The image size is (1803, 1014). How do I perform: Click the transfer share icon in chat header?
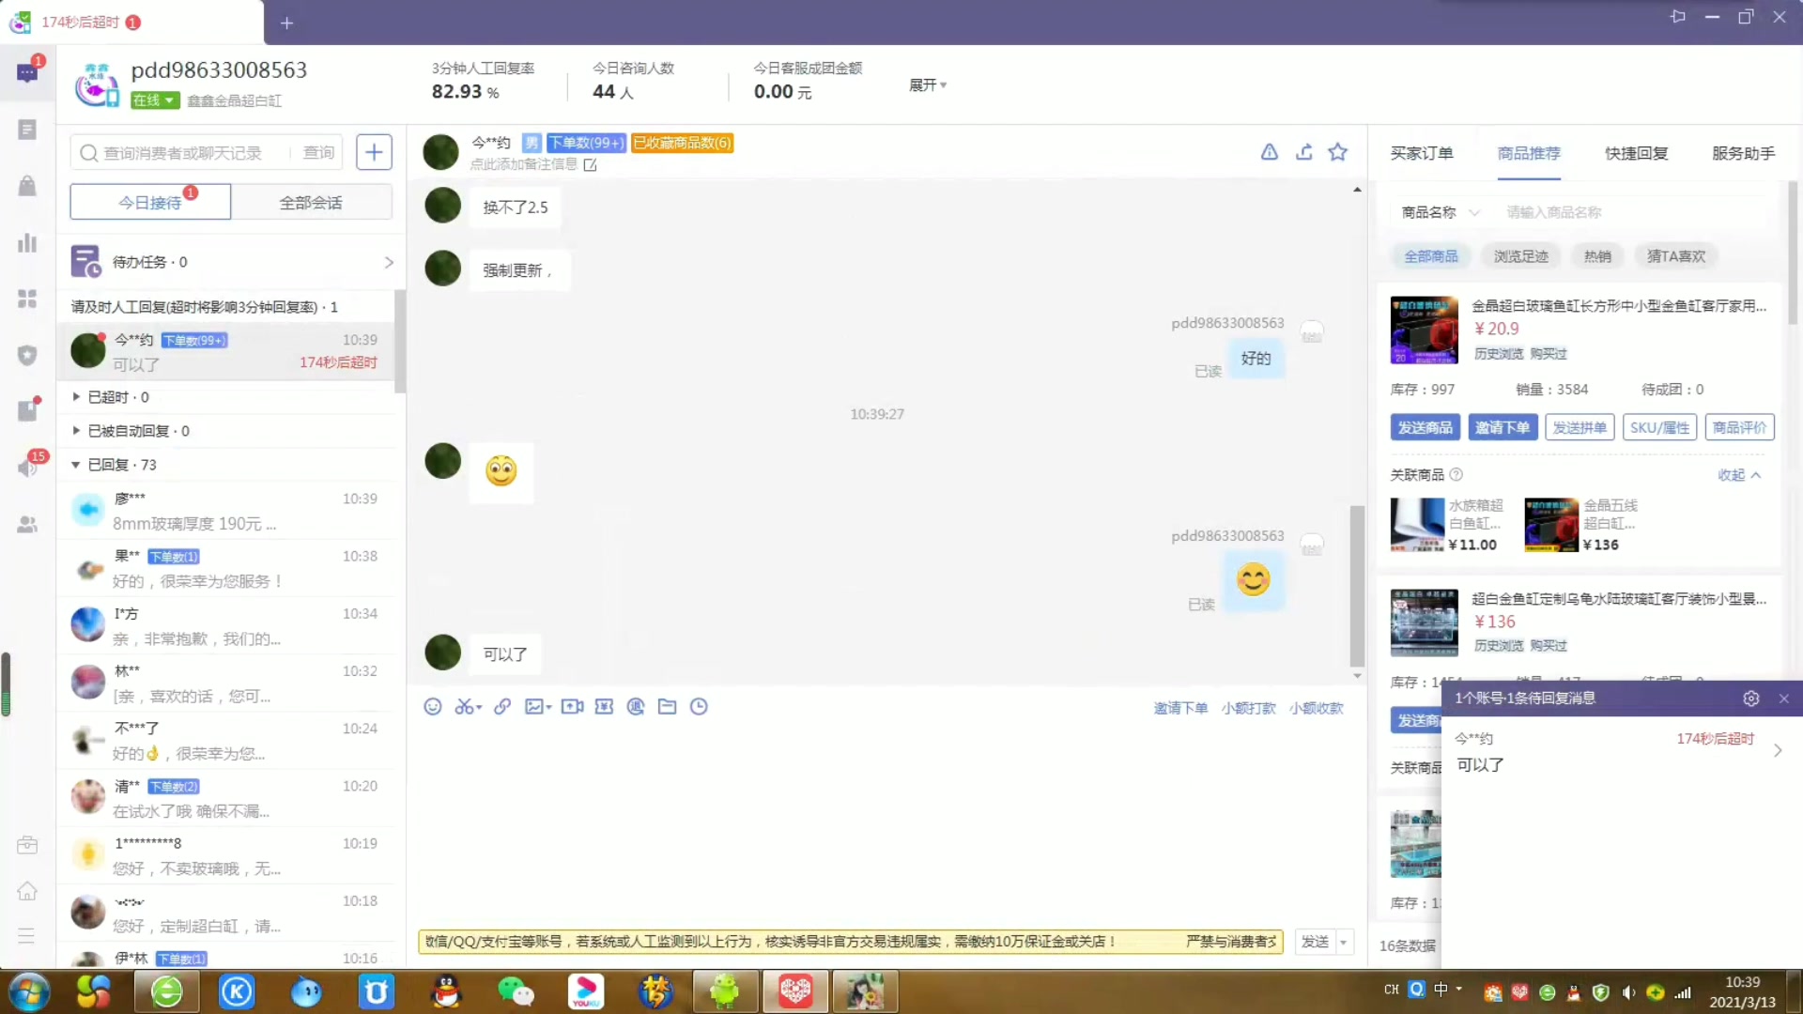[1303, 152]
